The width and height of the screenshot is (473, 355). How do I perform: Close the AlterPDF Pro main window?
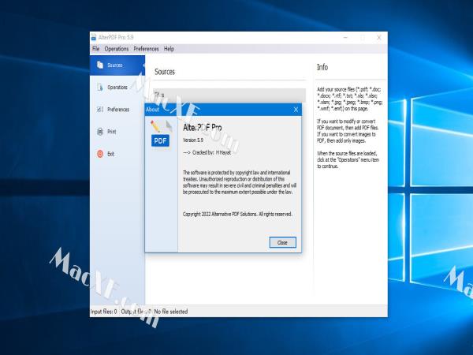(x=379, y=37)
